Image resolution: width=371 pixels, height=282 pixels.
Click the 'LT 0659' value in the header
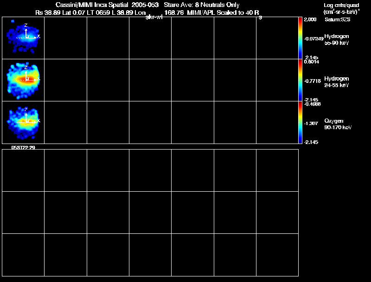point(99,13)
